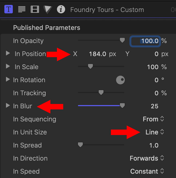This screenshot has height=178, width=176.
Task: Open the Text inspector lines icon
Action: point(22,9)
